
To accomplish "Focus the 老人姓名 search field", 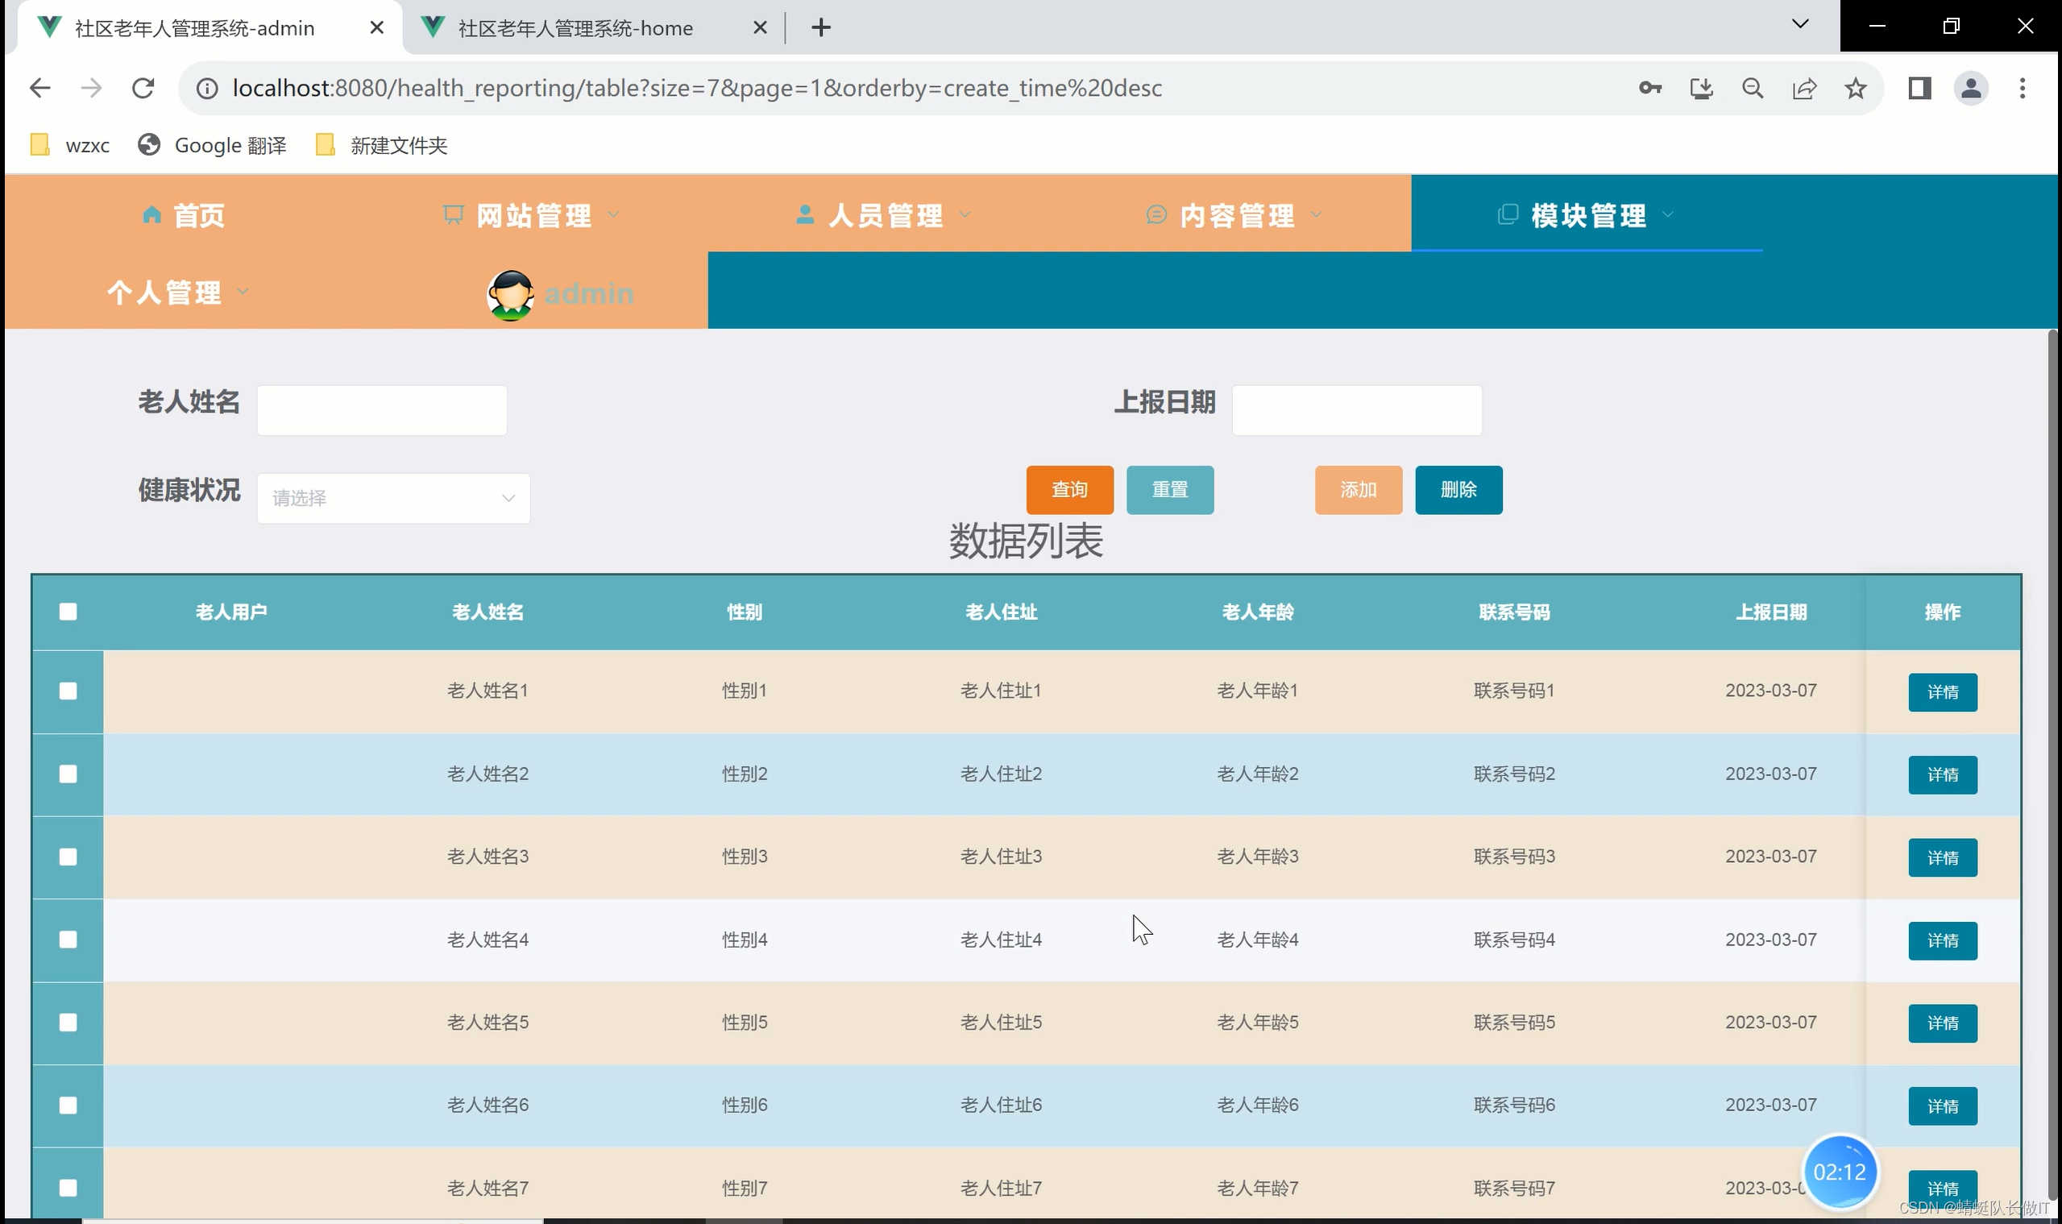I will 382,410.
